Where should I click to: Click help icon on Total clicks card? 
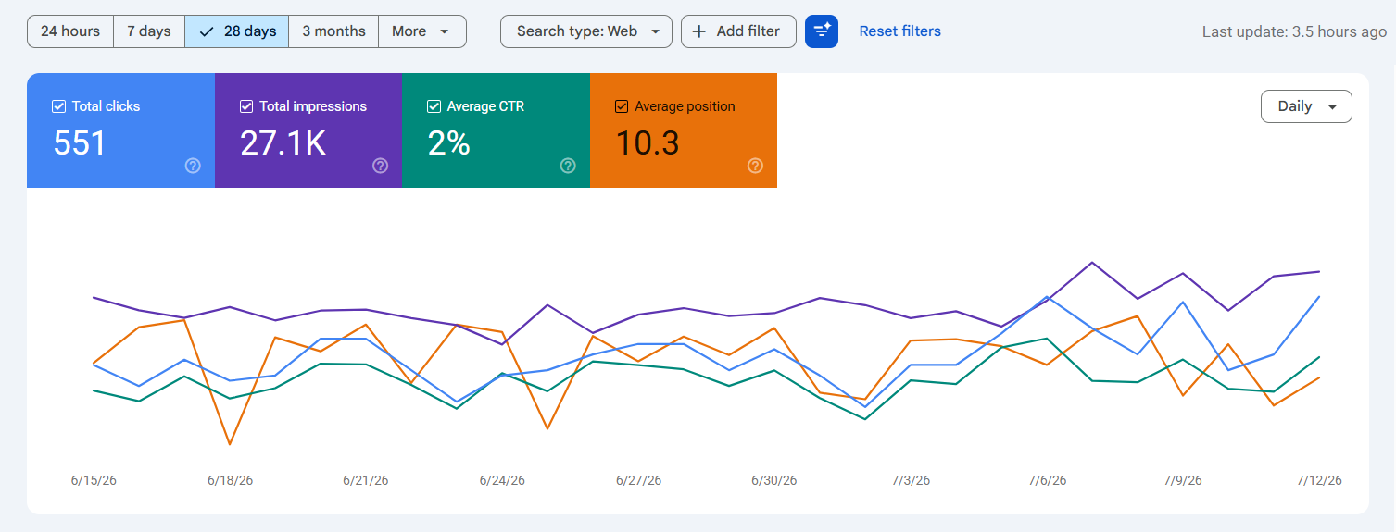(x=193, y=166)
